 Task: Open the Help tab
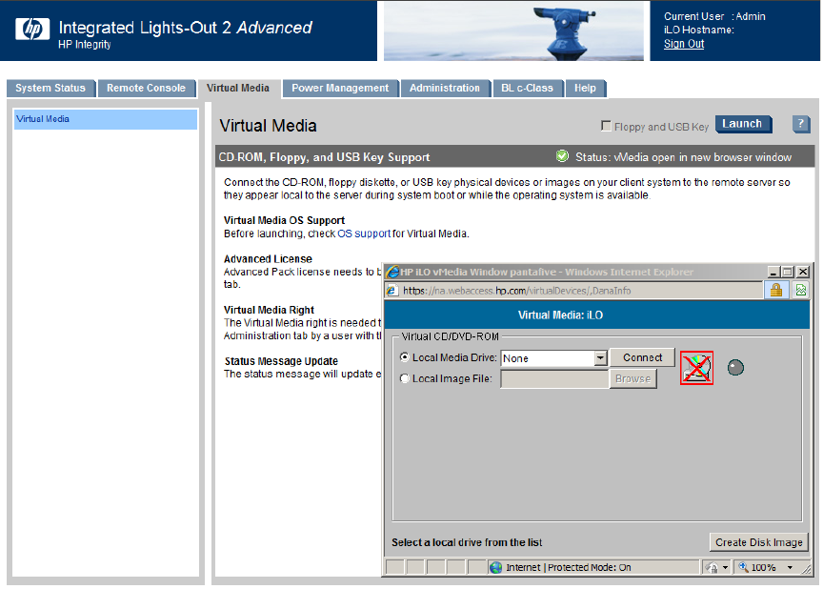pyautogui.click(x=585, y=89)
